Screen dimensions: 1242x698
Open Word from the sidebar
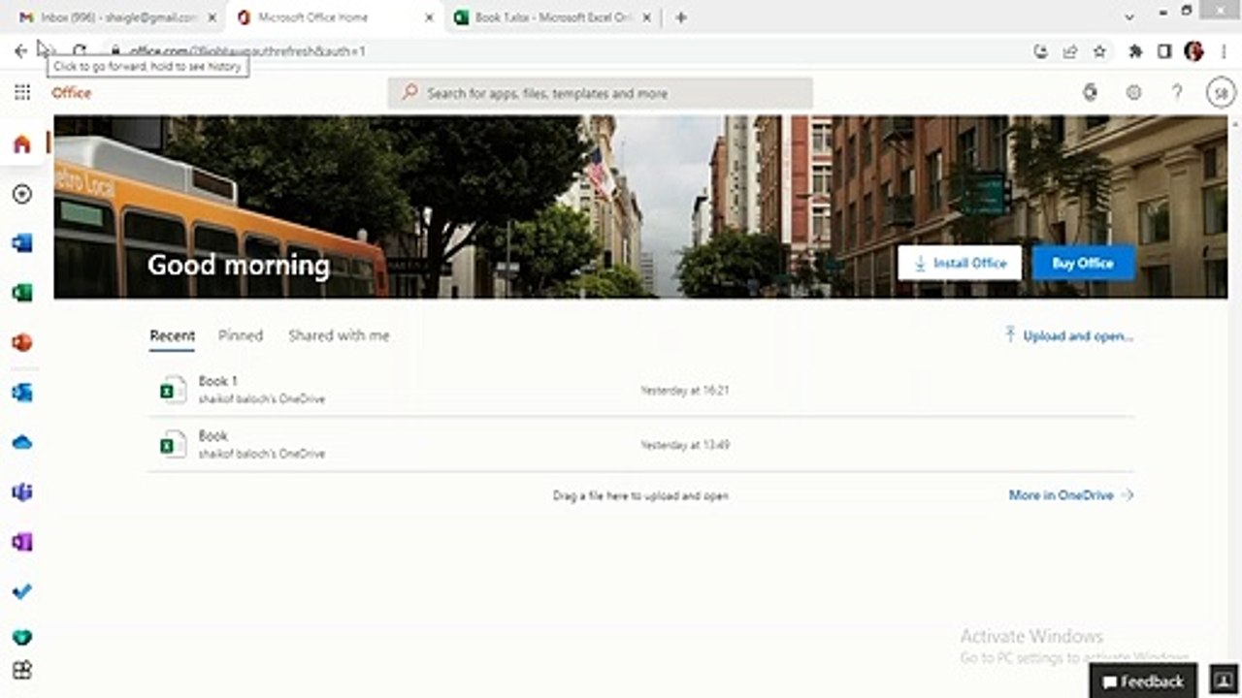22,243
